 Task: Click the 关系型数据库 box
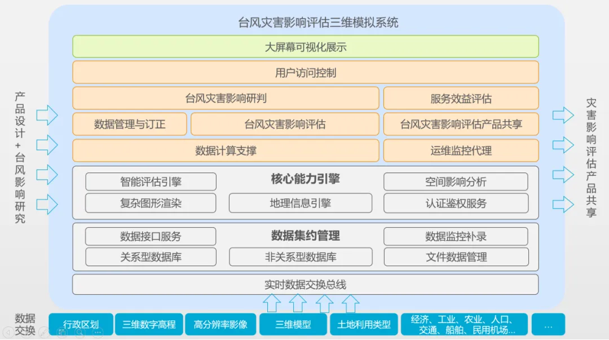pos(151,257)
